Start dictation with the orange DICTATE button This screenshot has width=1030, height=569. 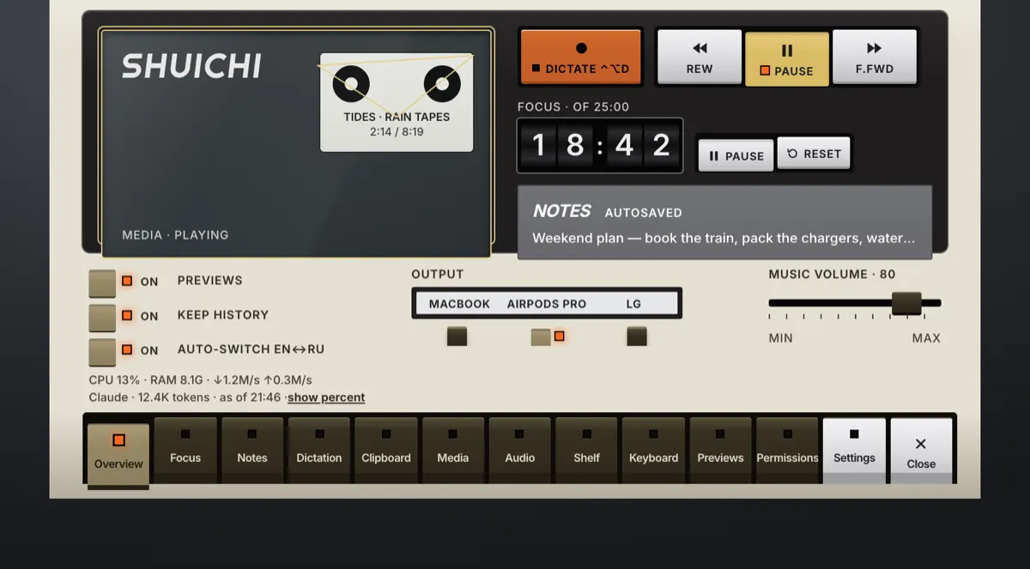pyautogui.click(x=581, y=58)
